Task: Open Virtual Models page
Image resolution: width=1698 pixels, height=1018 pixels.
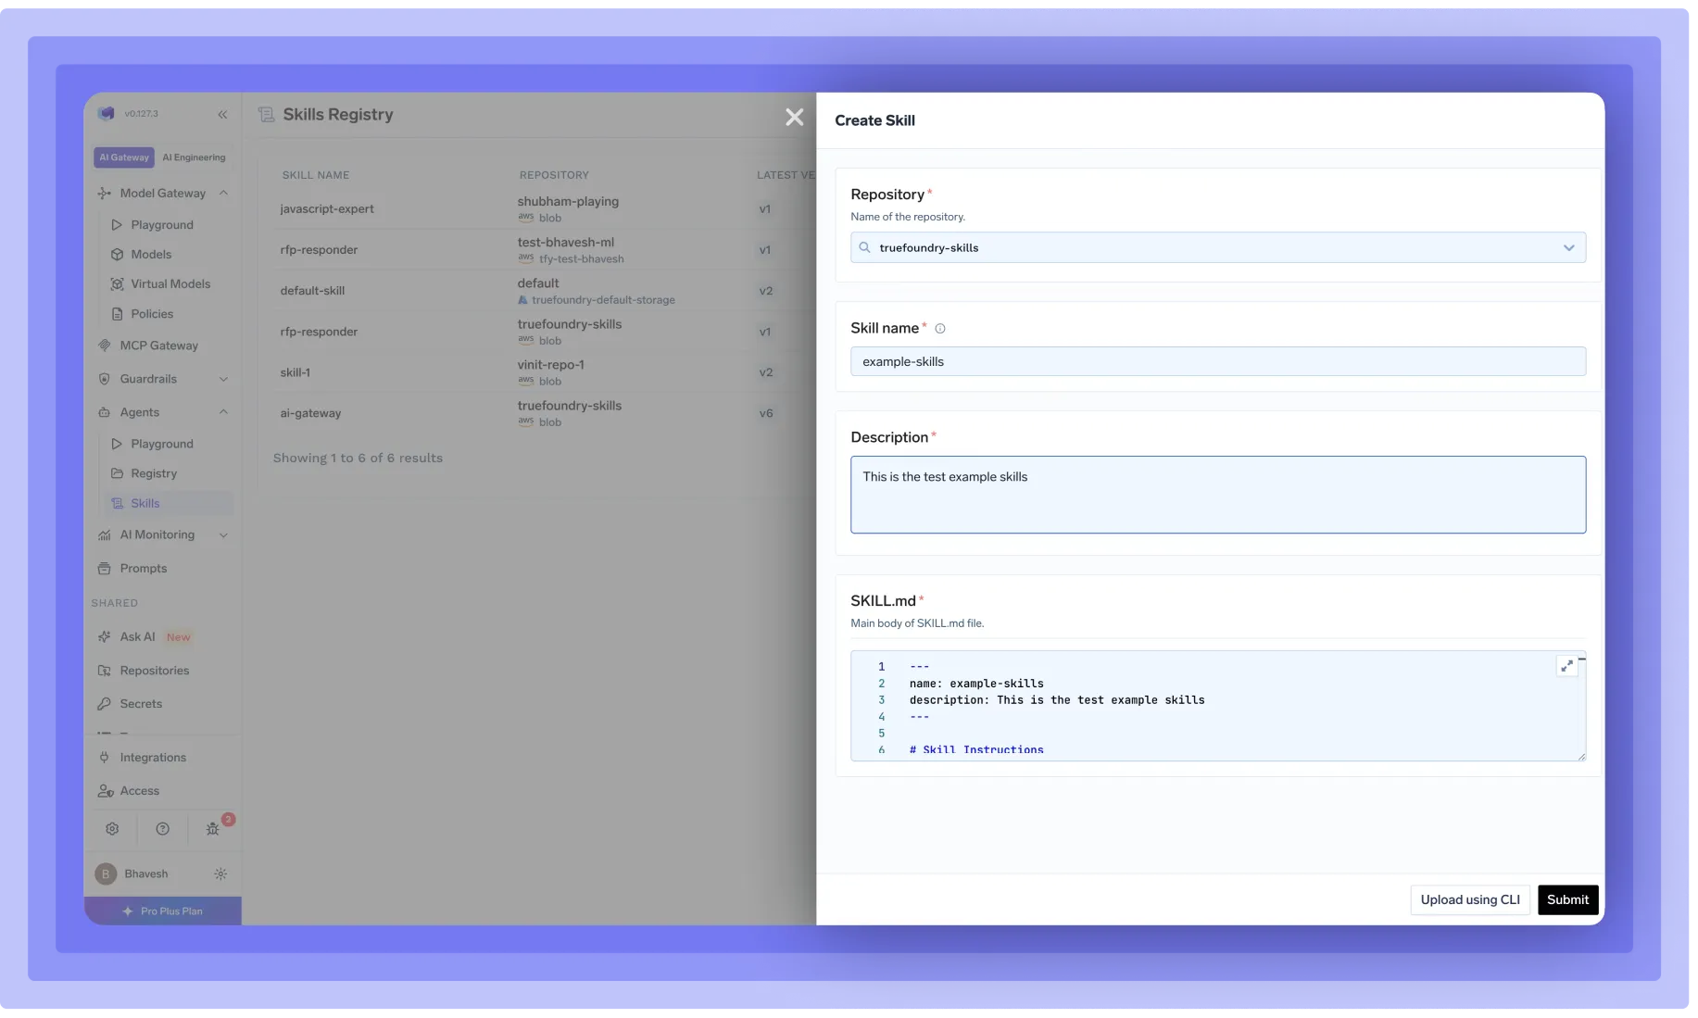Action: point(170,284)
